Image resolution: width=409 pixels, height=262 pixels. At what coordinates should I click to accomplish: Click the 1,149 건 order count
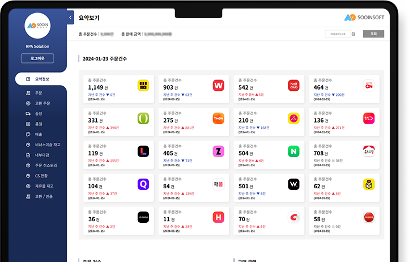coord(98,87)
